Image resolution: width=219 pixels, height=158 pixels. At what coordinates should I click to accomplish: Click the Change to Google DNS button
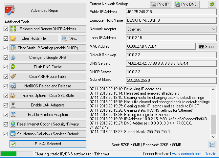coord(48,57)
